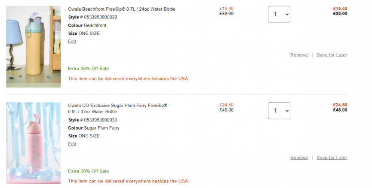This screenshot has height=188, width=372.
Task: Click the USA delivery notice under Sugar Plum bottle
Action: coord(128,181)
